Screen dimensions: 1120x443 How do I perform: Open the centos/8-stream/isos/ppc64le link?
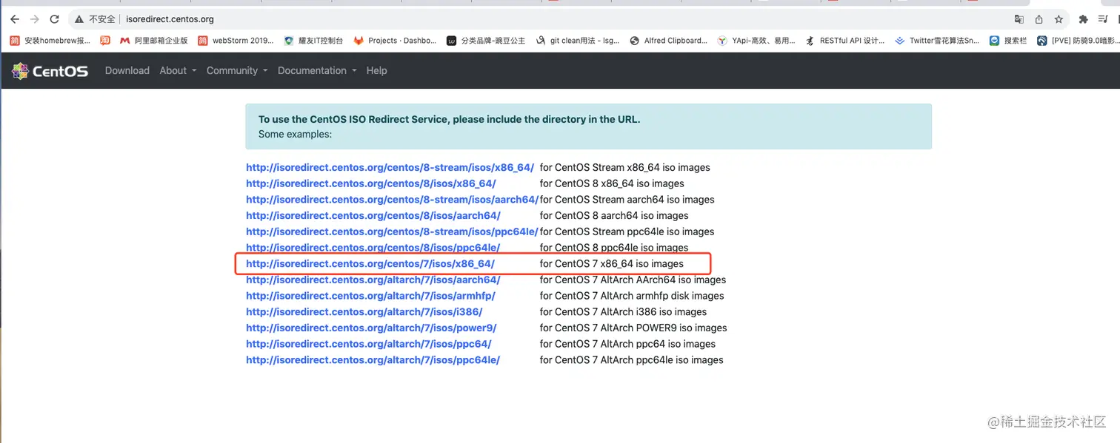click(x=392, y=231)
